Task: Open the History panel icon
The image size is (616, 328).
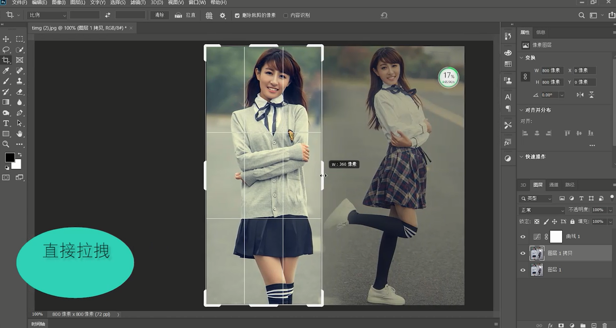Action: 507,36
